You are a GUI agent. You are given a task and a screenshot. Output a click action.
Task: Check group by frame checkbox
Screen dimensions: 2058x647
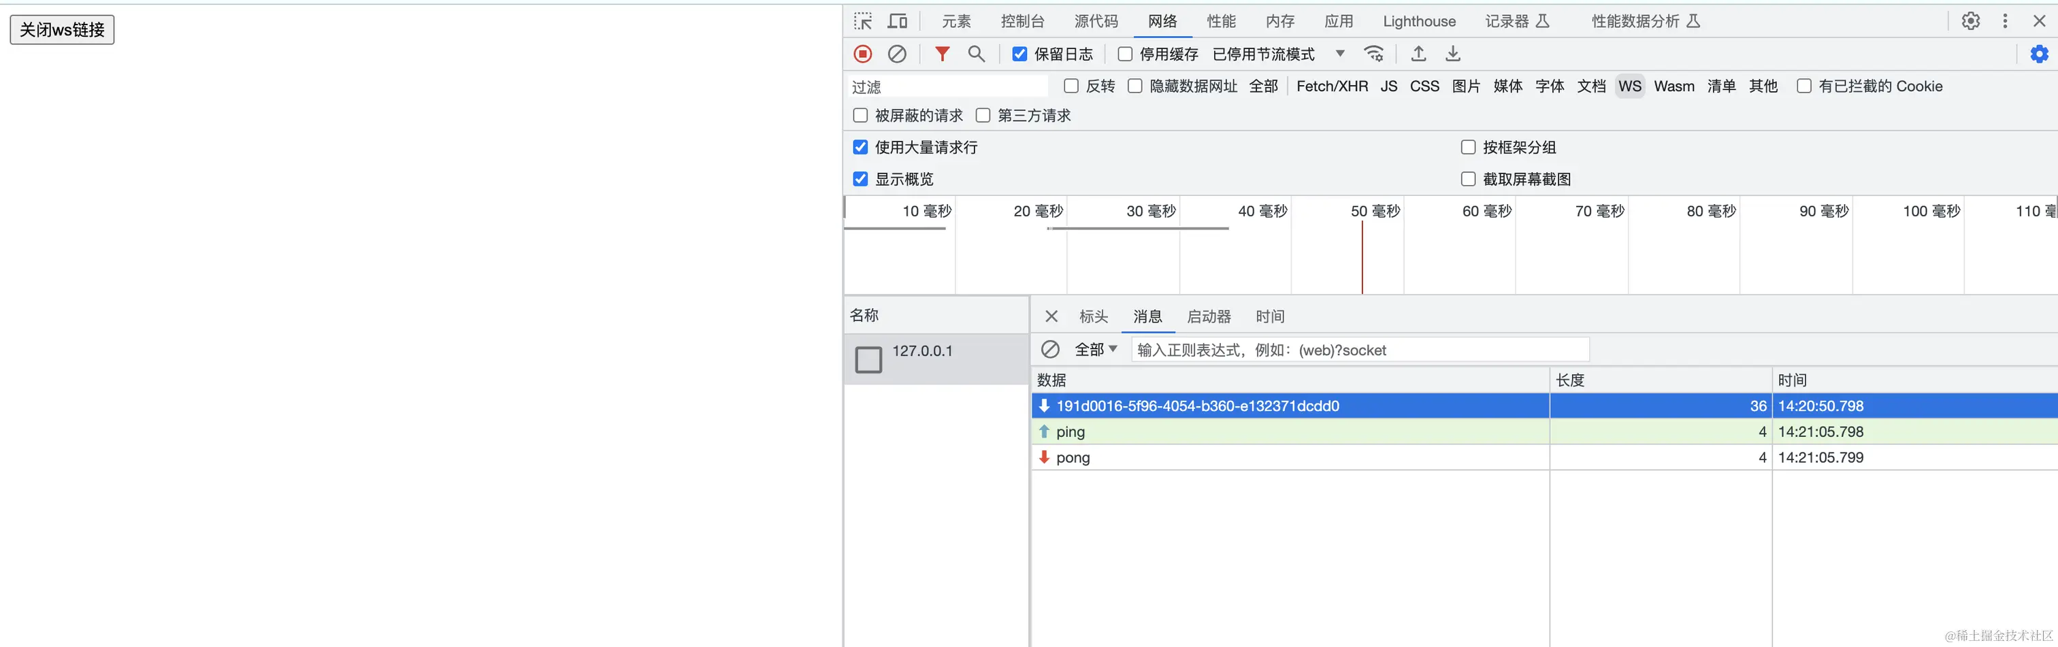1469,147
